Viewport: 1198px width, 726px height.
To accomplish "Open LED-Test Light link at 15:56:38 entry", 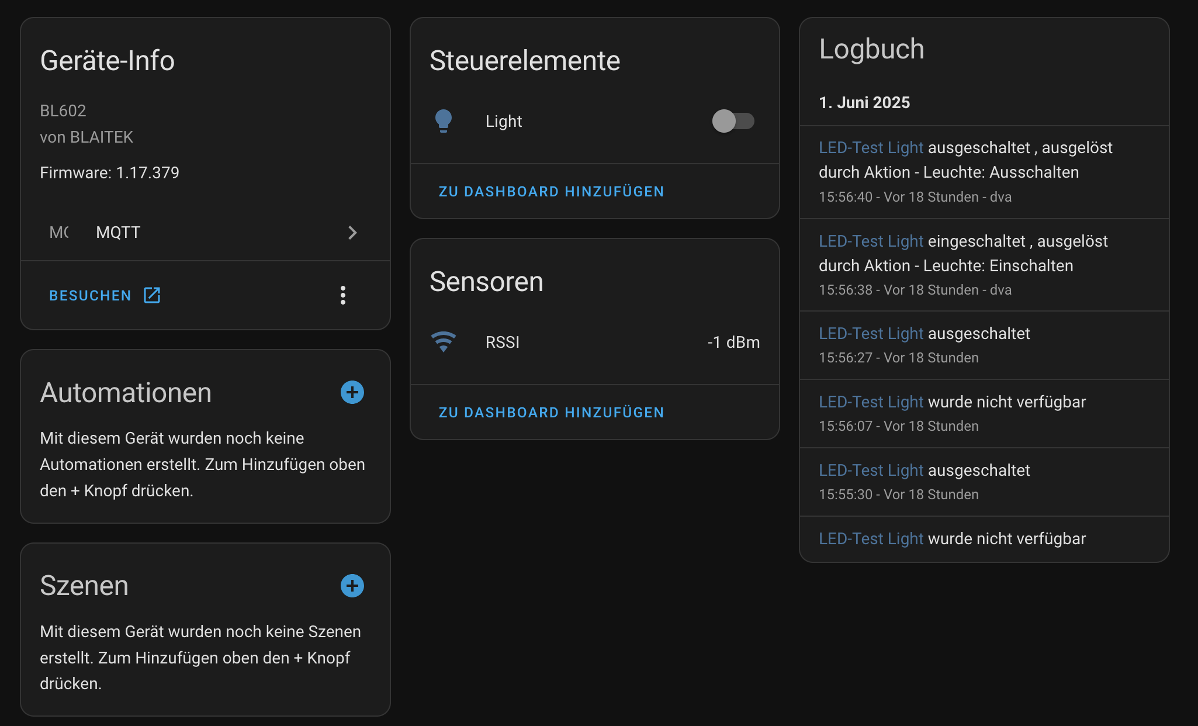I will coord(871,241).
